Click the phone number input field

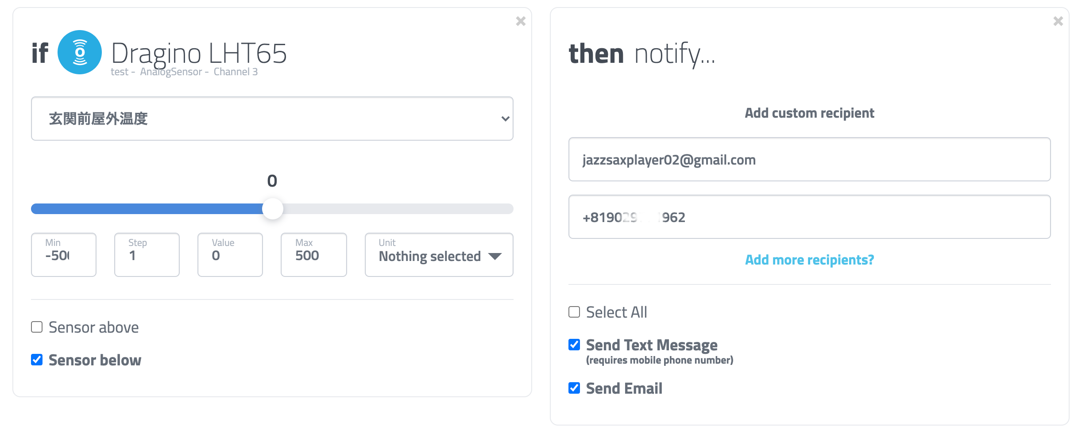(x=809, y=217)
